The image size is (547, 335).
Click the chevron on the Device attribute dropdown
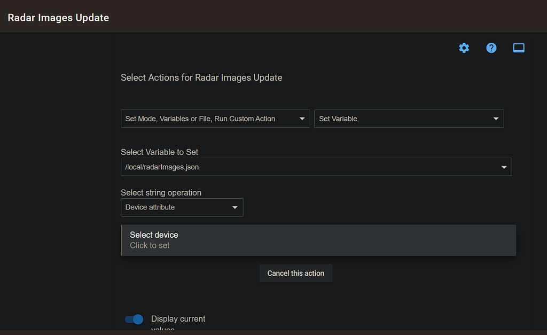pyautogui.click(x=235, y=207)
